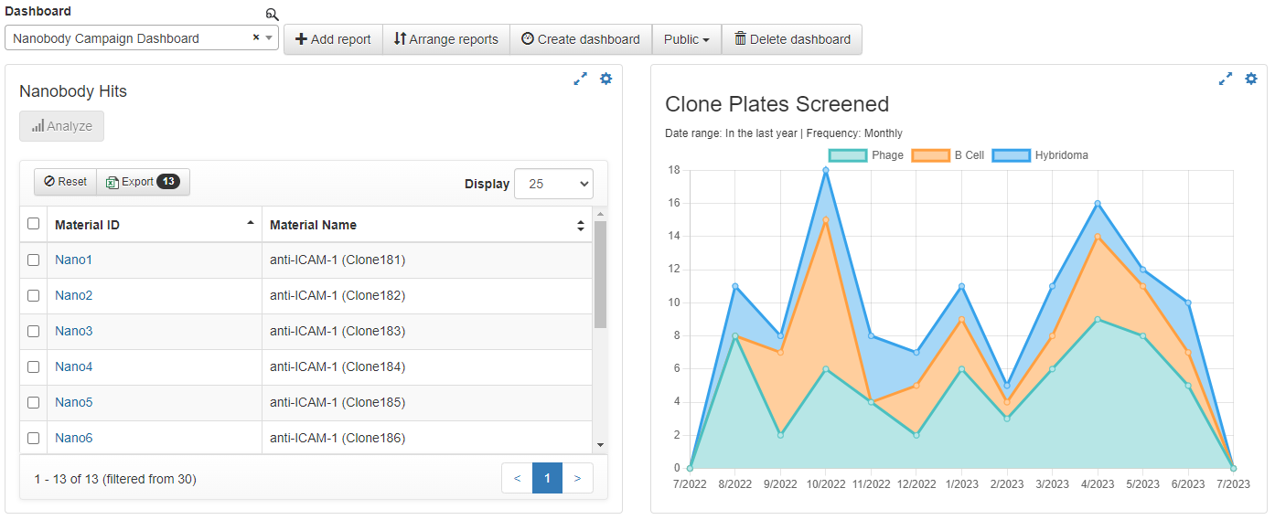Check the box for row Nano1
The height and width of the screenshot is (520, 1275).
pos(34,260)
